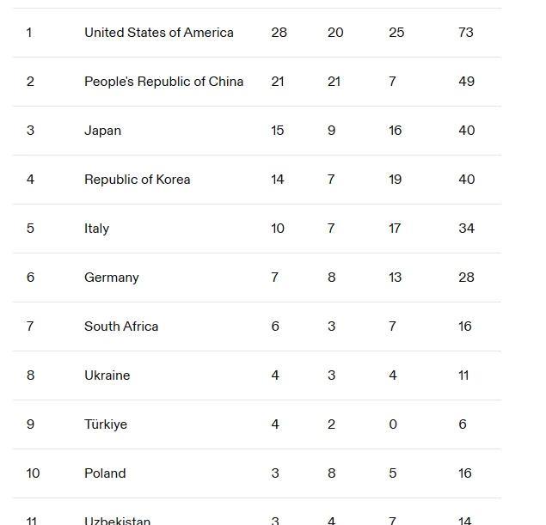
Task: Click Türkiye's total medal count 6
Action: point(463,424)
